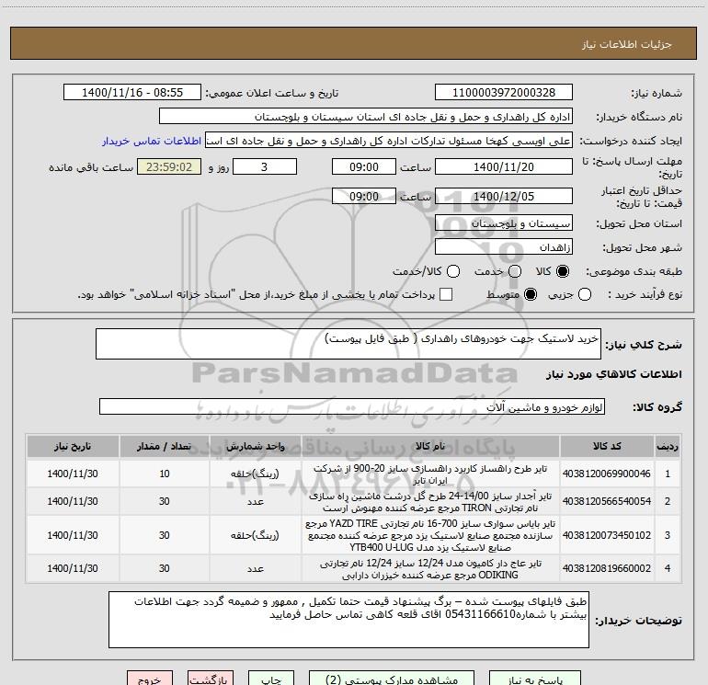Click the نام کالا column header
This screenshot has width=708, height=685.
(430, 446)
